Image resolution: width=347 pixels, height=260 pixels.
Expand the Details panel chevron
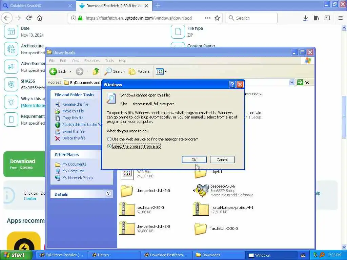pyautogui.click(x=108, y=194)
